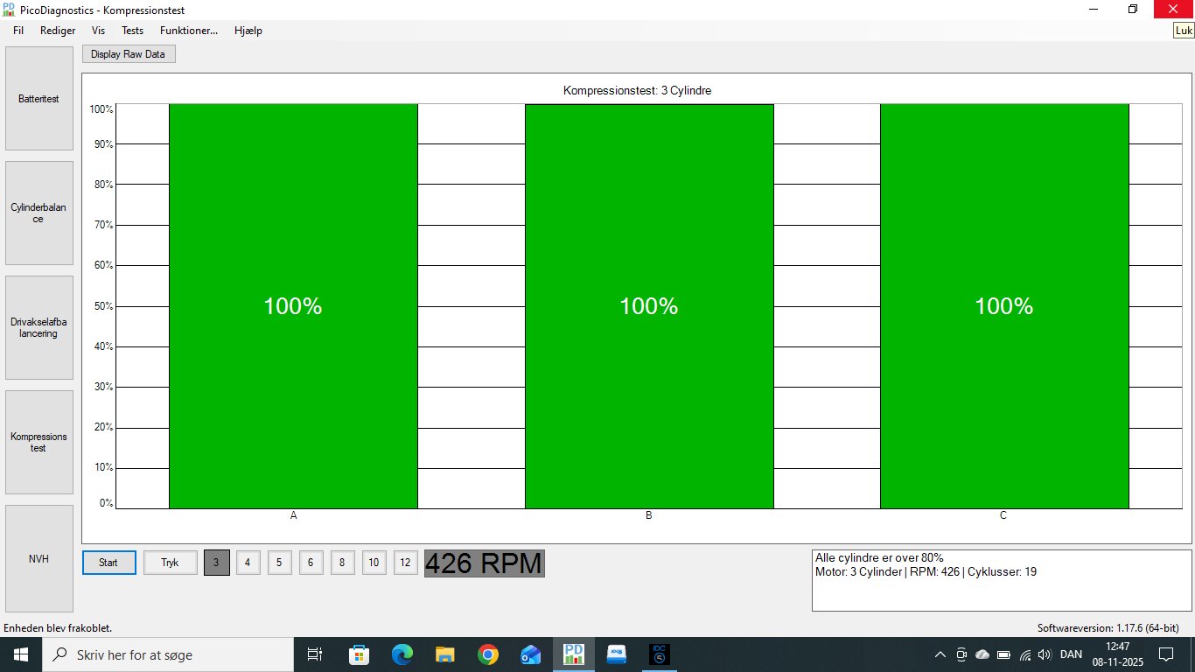The height and width of the screenshot is (672, 1195).
Task: Click the Display Raw Data button
Action: click(x=129, y=54)
